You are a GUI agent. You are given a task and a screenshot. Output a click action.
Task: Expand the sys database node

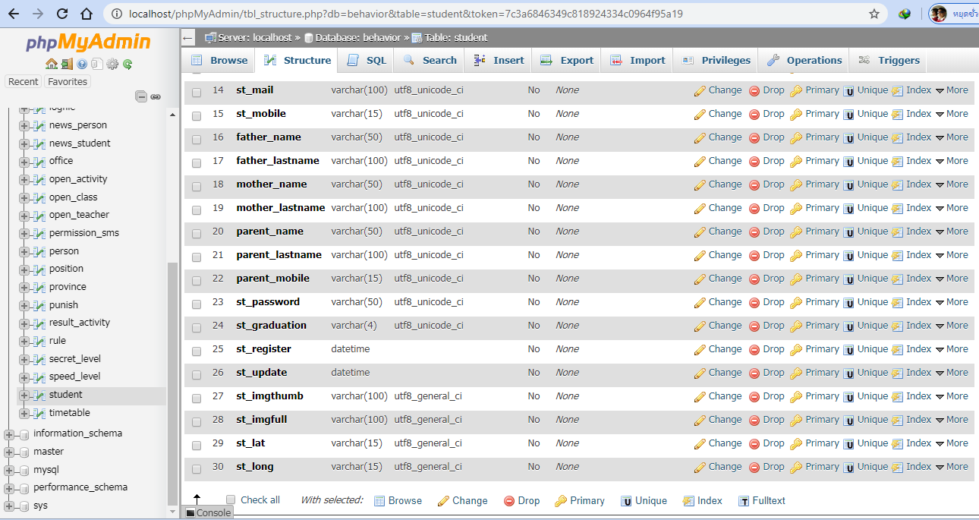tap(9, 506)
